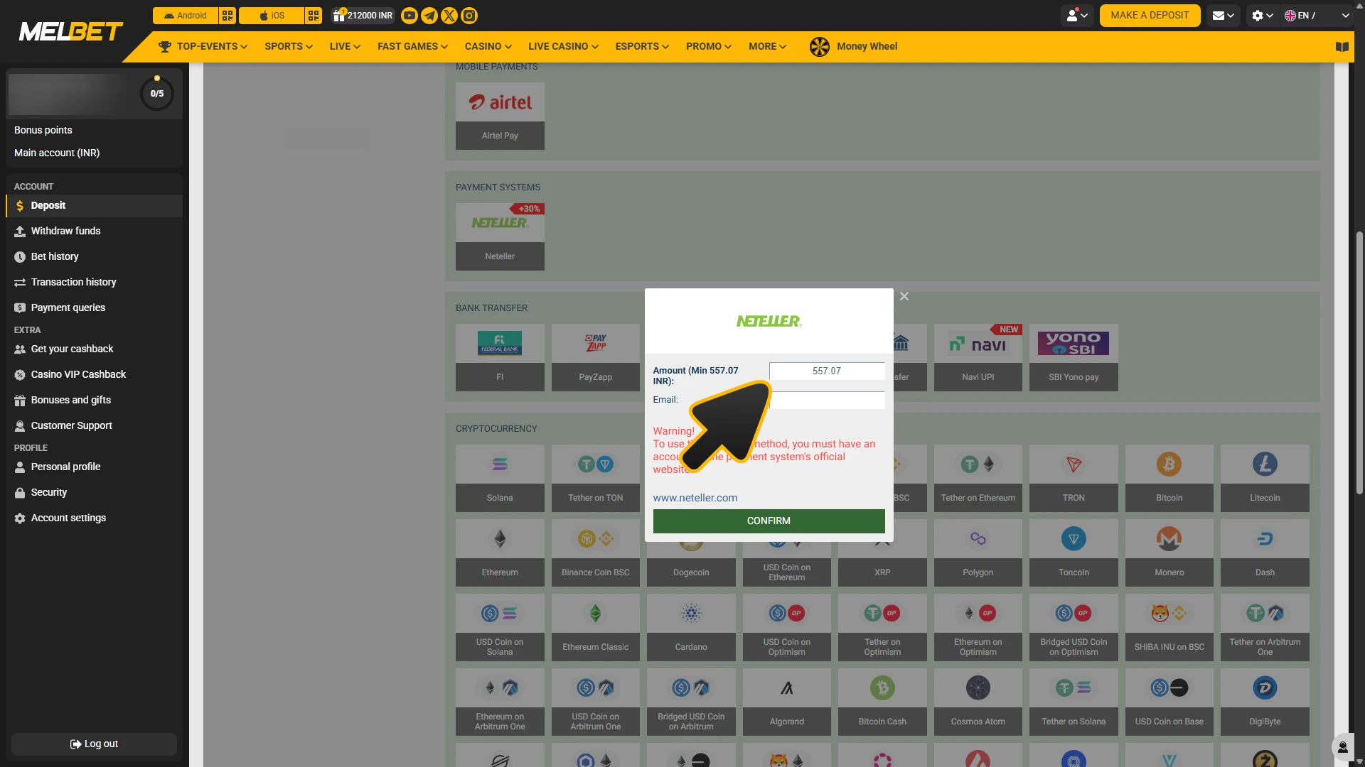Image resolution: width=1365 pixels, height=767 pixels.
Task: Select SHIBA INU on BSC tile
Action: point(1169,627)
